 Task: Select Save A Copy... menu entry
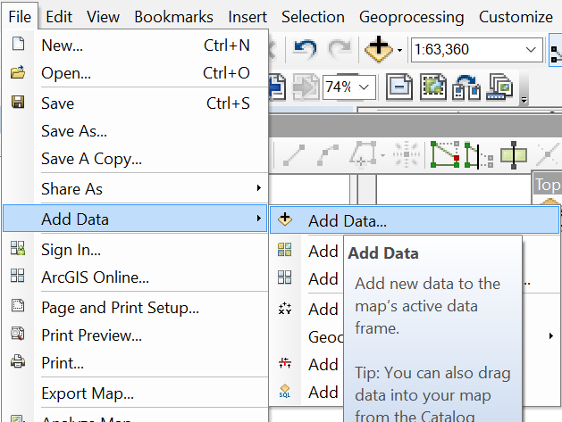coord(136,159)
